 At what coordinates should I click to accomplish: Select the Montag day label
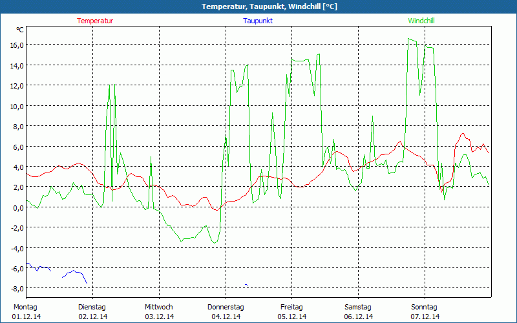pyautogui.click(x=26, y=307)
